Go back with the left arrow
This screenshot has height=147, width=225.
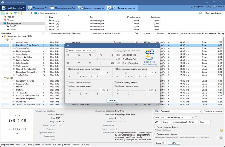24,13
